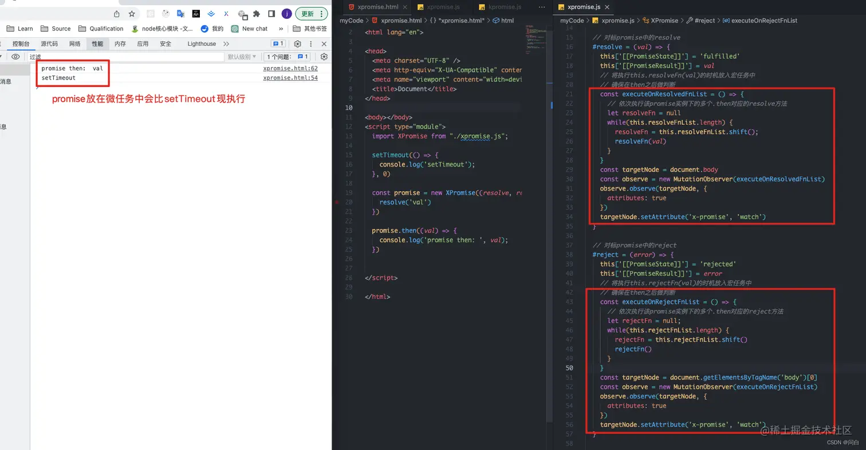Click executeOnRejectFnList breadcrumb
Viewport: 866px width, 450px height.
coord(760,20)
